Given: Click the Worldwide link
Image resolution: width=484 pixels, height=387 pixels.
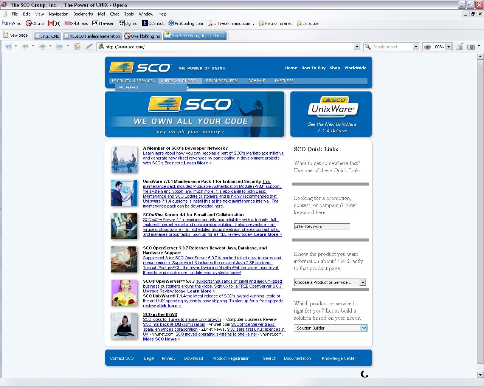Looking at the screenshot, I should (x=355, y=68).
